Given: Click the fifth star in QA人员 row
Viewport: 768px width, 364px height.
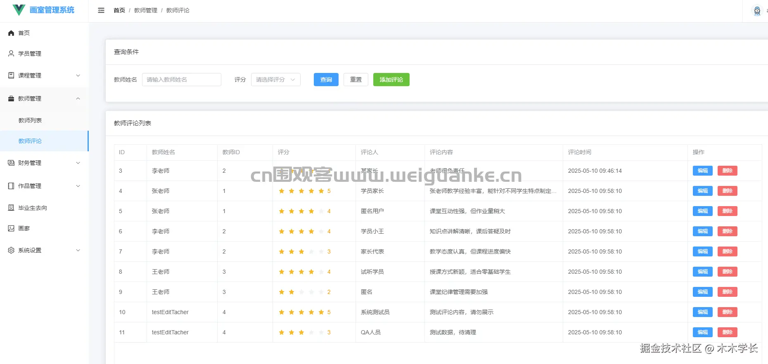Looking at the screenshot, I should click(x=321, y=332).
